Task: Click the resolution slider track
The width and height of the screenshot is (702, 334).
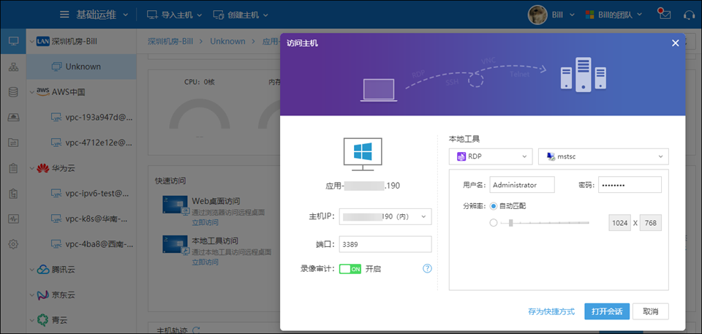Action: (545, 223)
